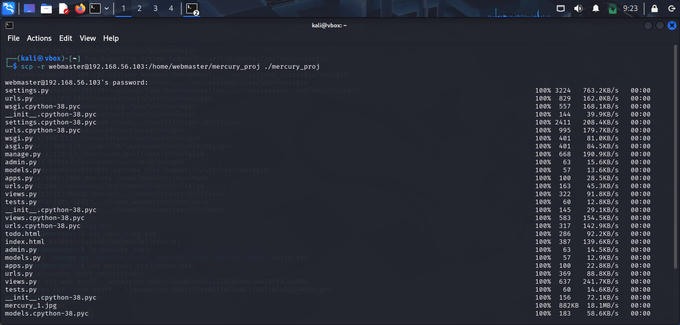
Task: Open the Kali applications menu
Action: pos(8,8)
